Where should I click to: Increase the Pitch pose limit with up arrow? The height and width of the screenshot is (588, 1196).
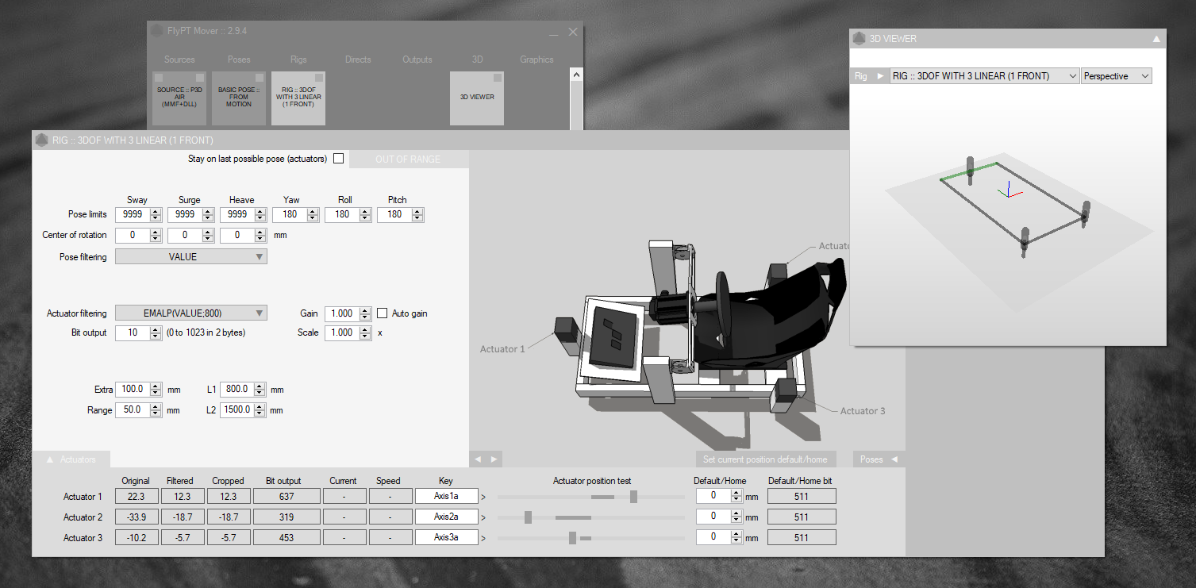point(417,211)
